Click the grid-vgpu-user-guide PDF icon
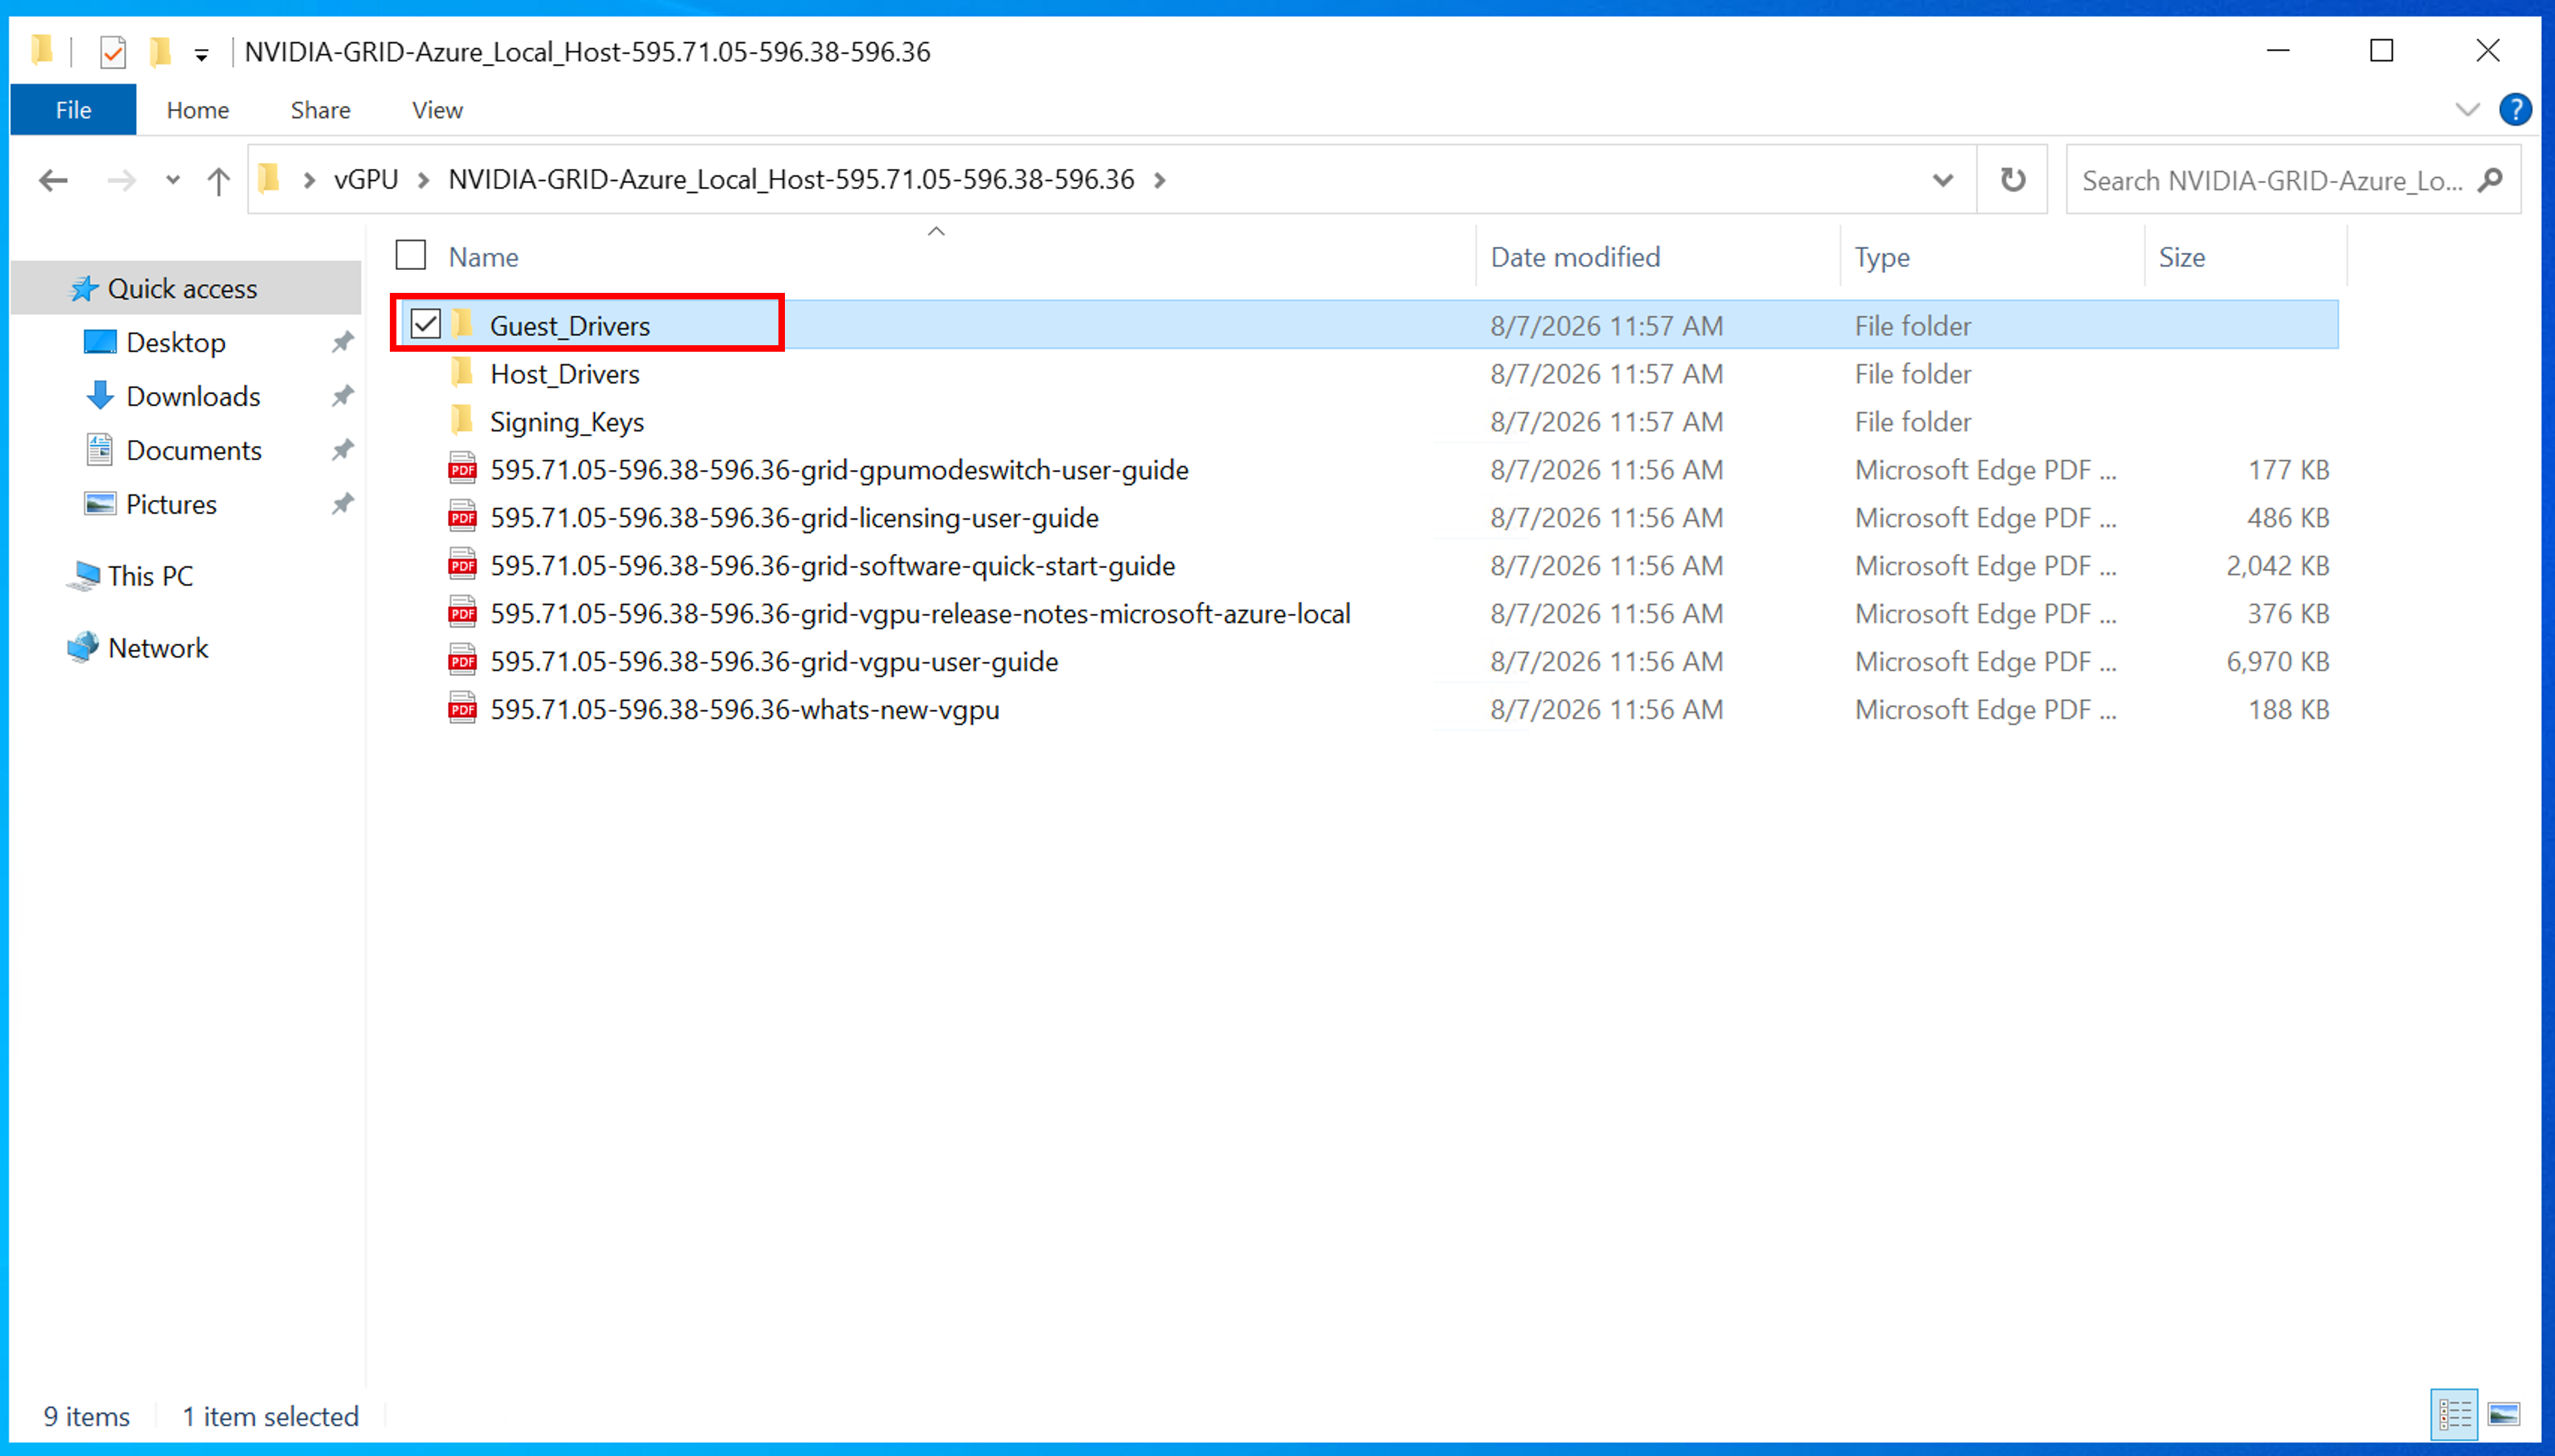 tap(462, 660)
